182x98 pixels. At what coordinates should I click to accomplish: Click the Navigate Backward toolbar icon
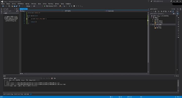coord(3,6)
